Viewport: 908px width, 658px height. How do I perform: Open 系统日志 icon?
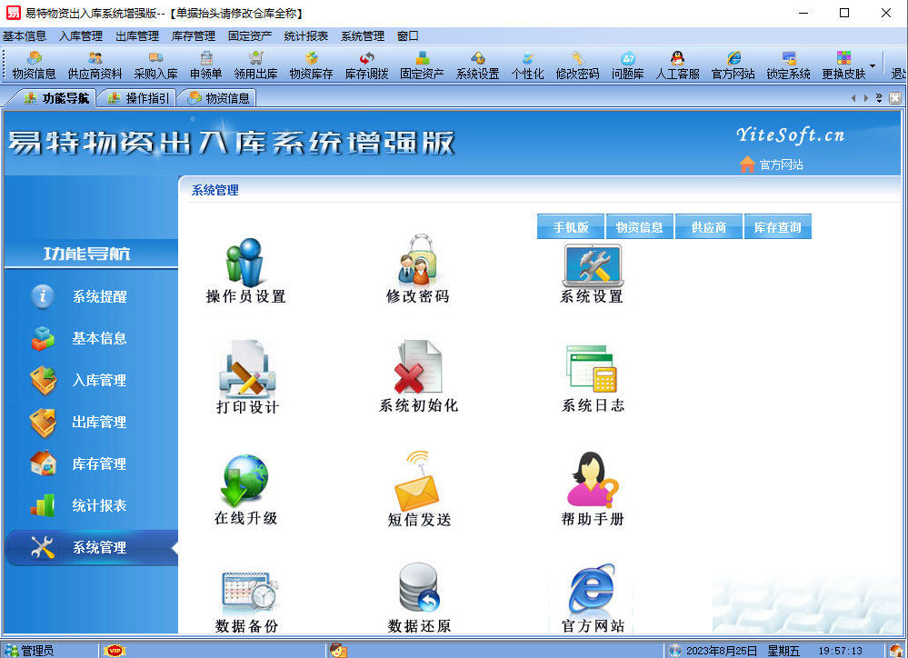(x=593, y=378)
